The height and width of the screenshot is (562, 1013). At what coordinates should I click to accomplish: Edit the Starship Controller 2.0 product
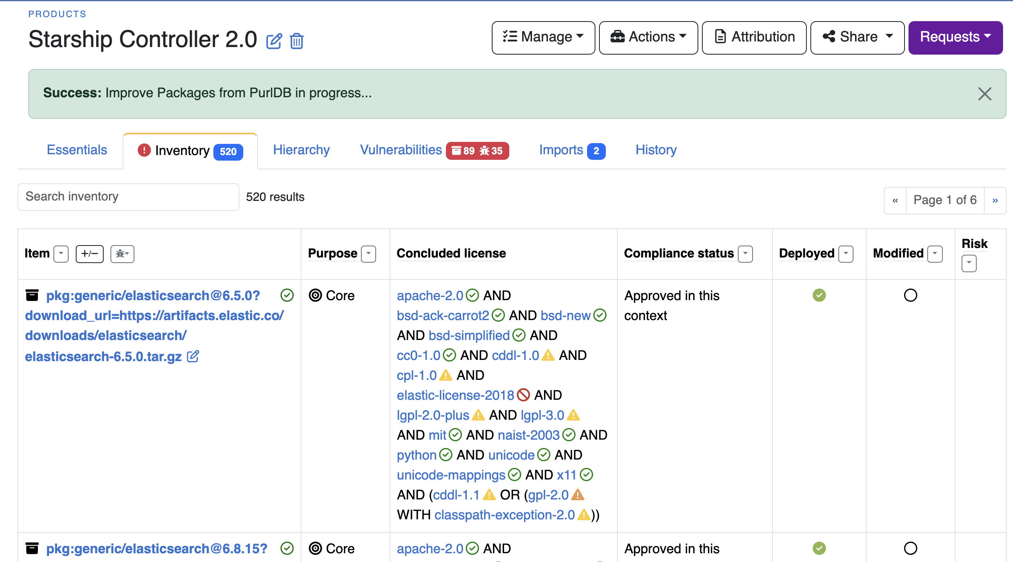pos(274,41)
